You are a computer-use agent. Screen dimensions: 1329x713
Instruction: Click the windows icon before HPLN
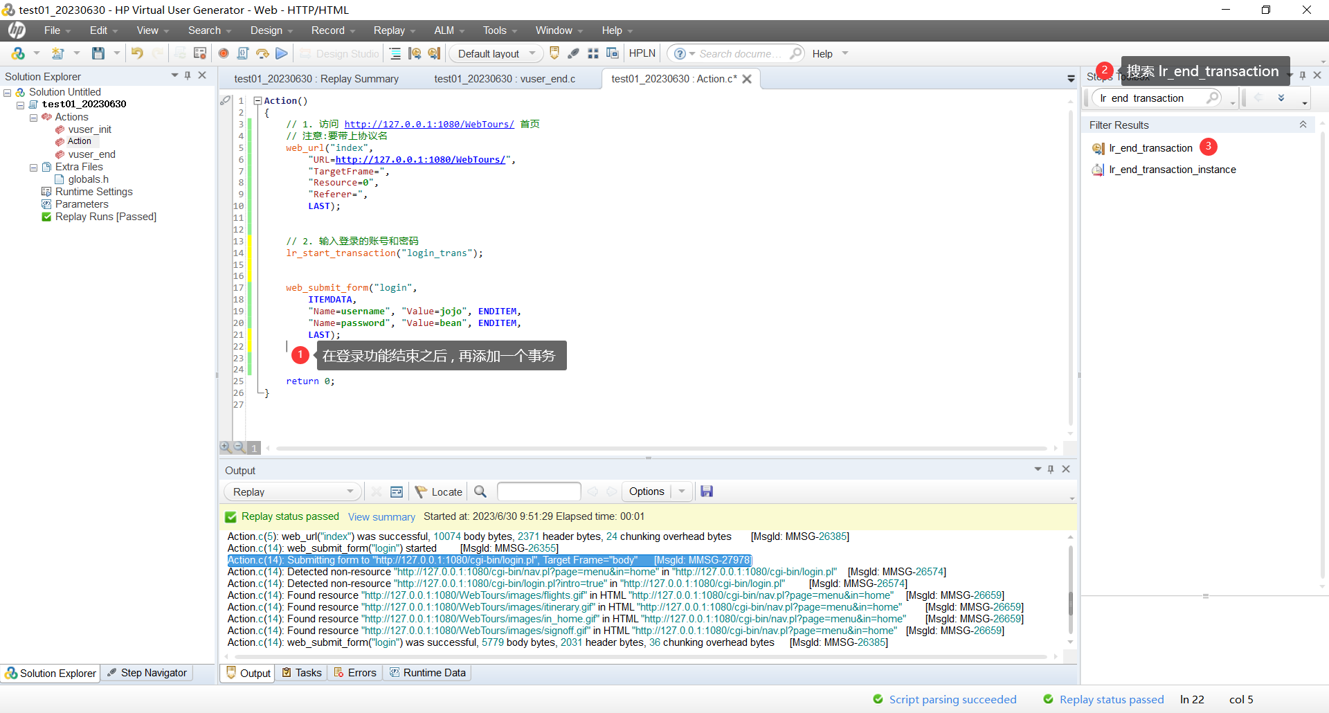(613, 53)
